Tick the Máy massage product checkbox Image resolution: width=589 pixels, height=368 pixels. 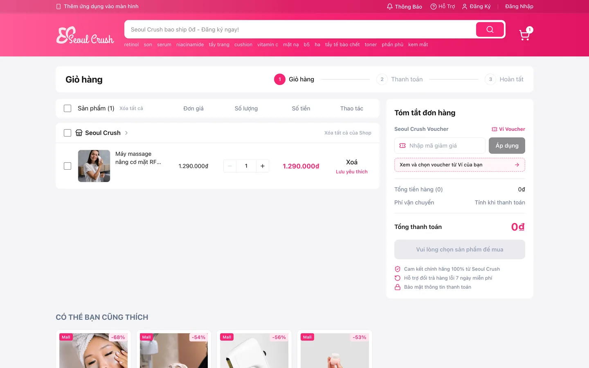[x=67, y=166]
